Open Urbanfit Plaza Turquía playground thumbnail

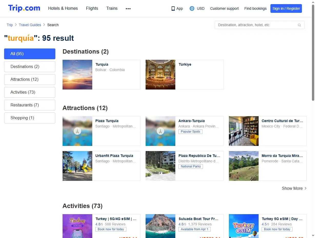pyautogui.click(x=77, y=166)
